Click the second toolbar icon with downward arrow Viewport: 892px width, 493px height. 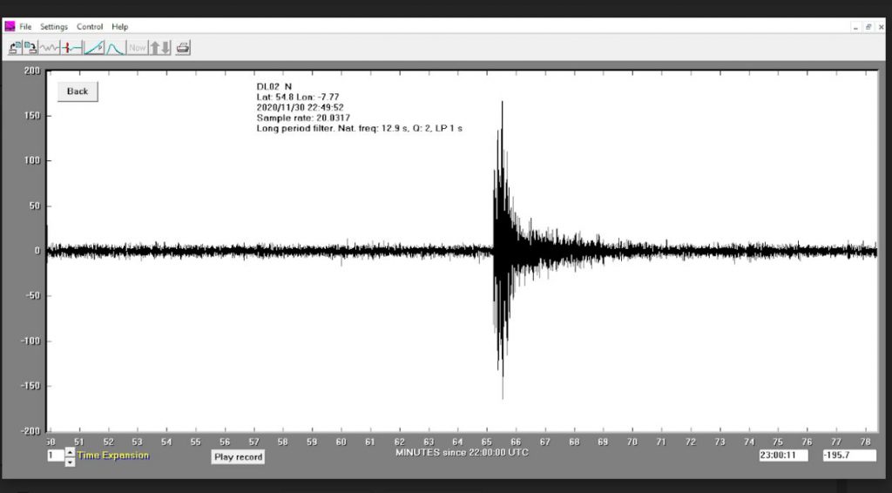[30, 48]
